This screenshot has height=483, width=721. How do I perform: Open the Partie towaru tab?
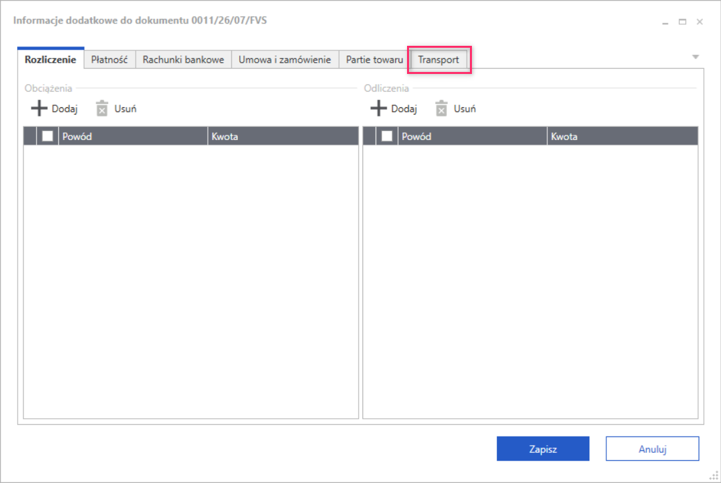tap(374, 60)
